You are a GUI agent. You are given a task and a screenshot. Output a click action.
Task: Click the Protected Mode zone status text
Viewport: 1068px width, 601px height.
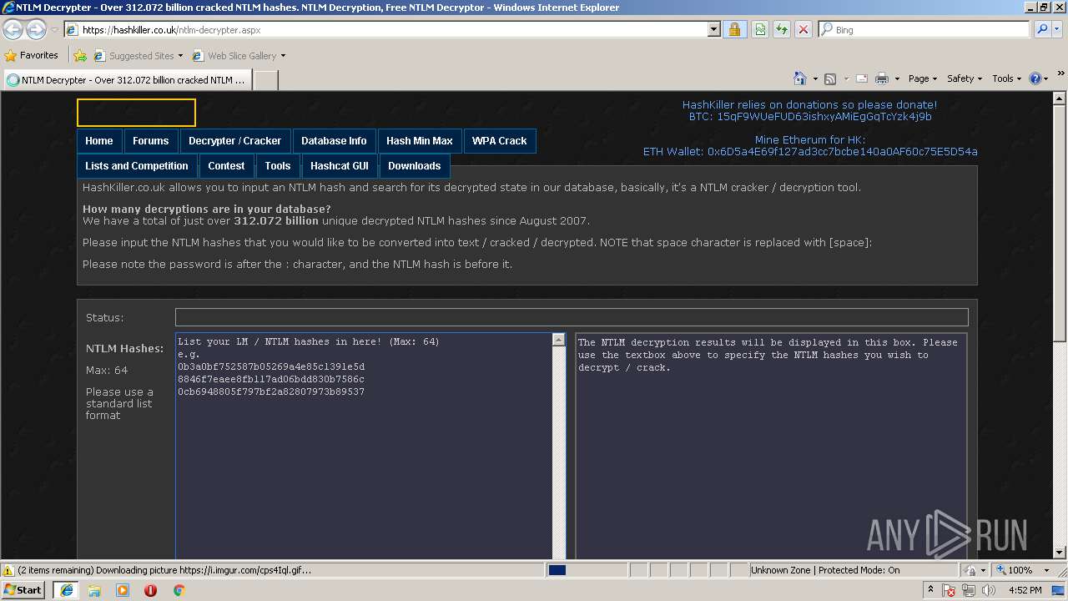coord(824,570)
